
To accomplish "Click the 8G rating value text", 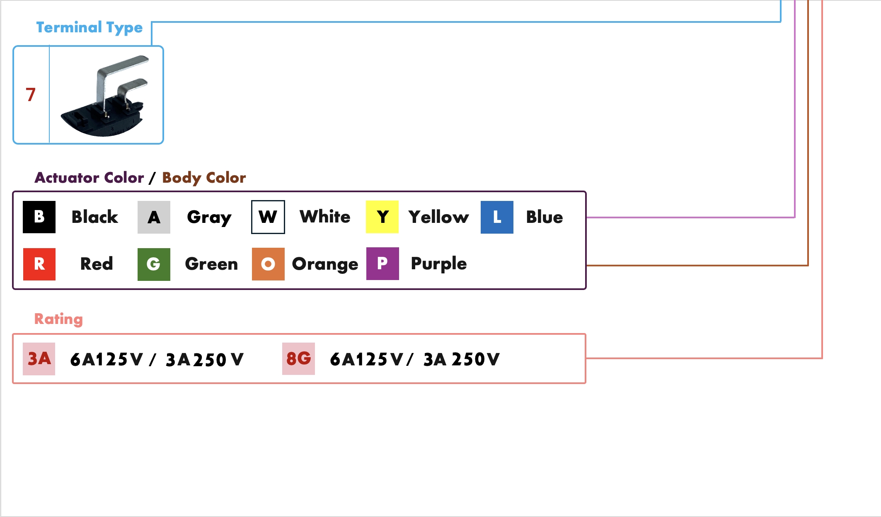I will coord(415,359).
